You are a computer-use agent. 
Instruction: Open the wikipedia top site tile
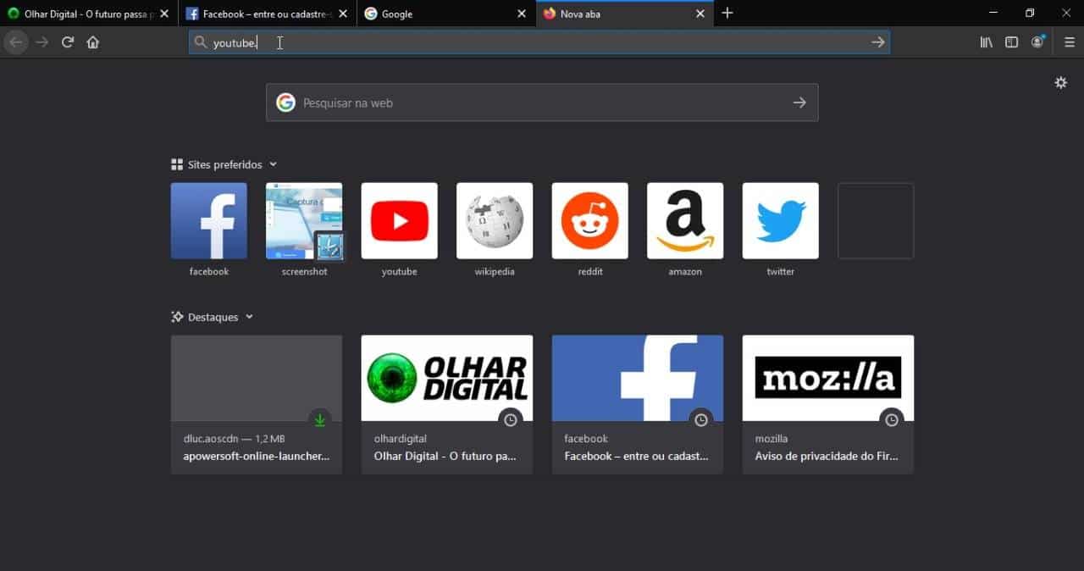coord(495,221)
